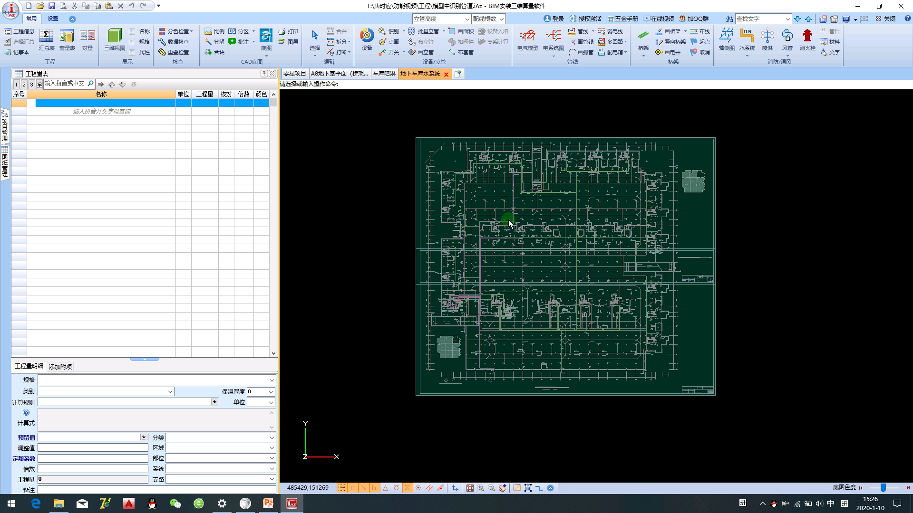Click the 识别 recognize tool
The image size is (913, 513).
[389, 31]
